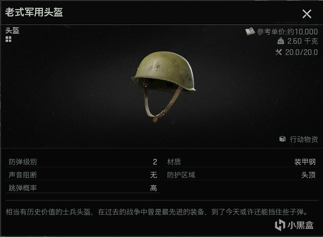
Task: Click the repair tools durability icon
Action: [279, 52]
